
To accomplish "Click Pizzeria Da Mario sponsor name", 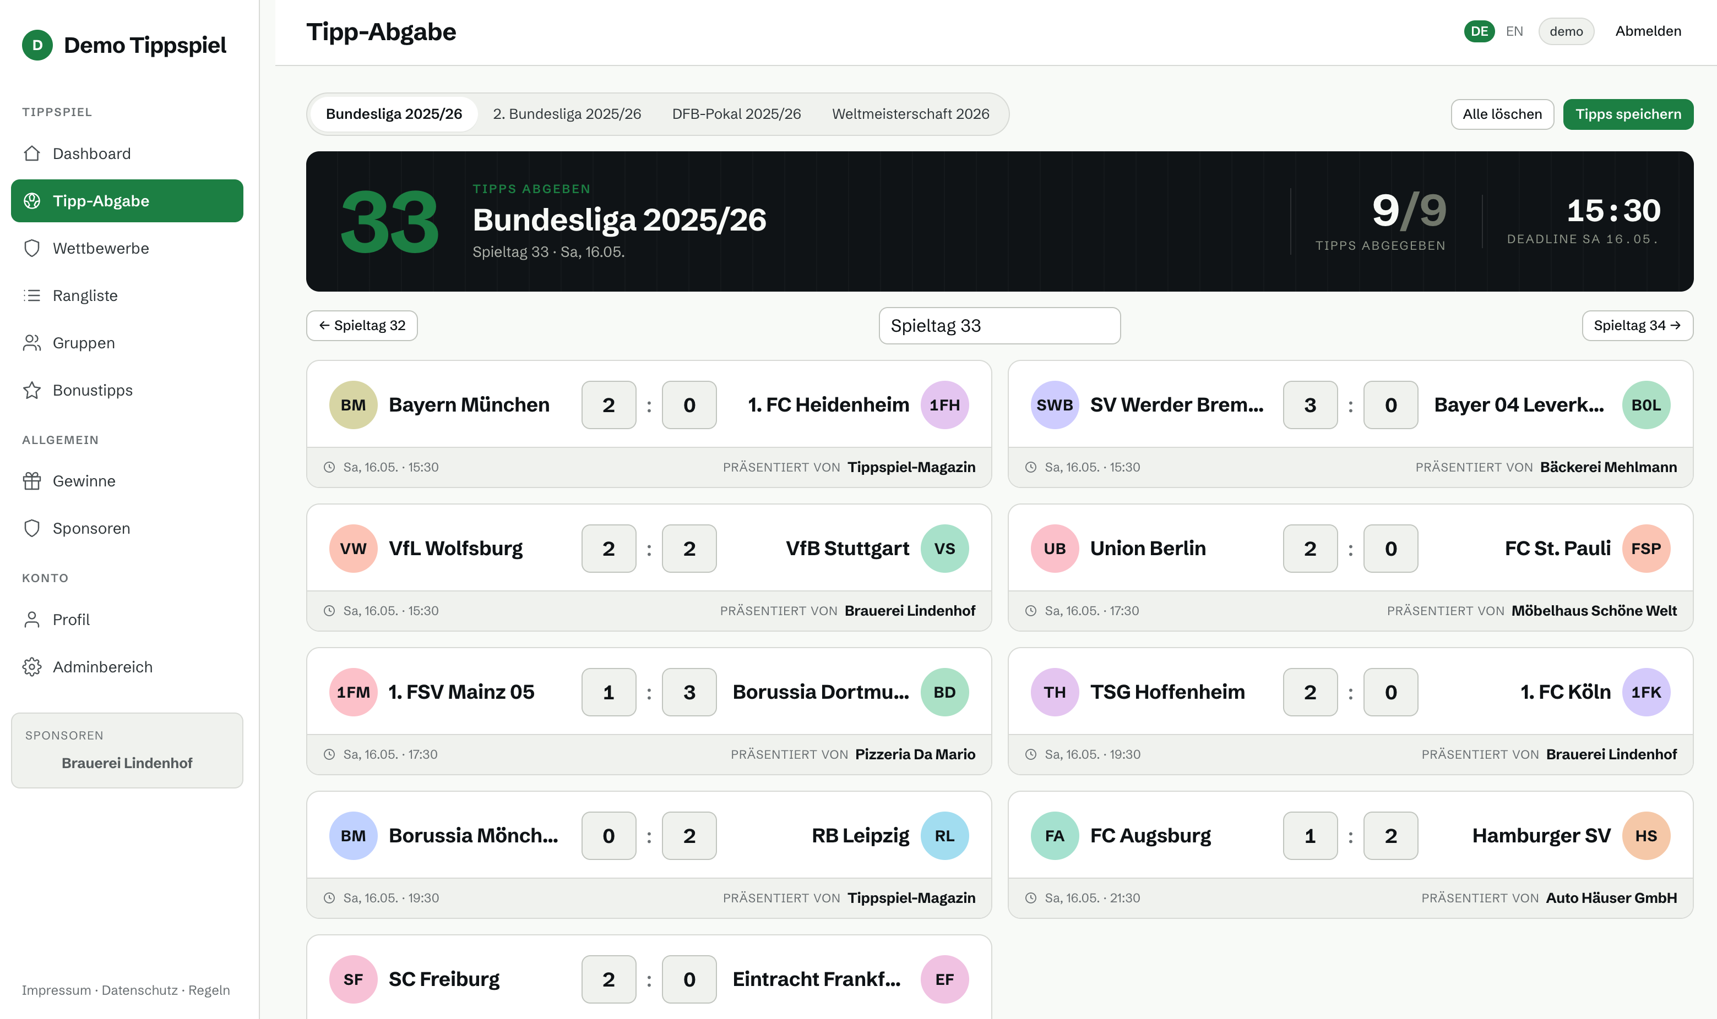I will click(915, 755).
